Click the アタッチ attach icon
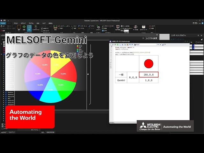This screenshot has height=153, width=204. (x=90, y=26)
